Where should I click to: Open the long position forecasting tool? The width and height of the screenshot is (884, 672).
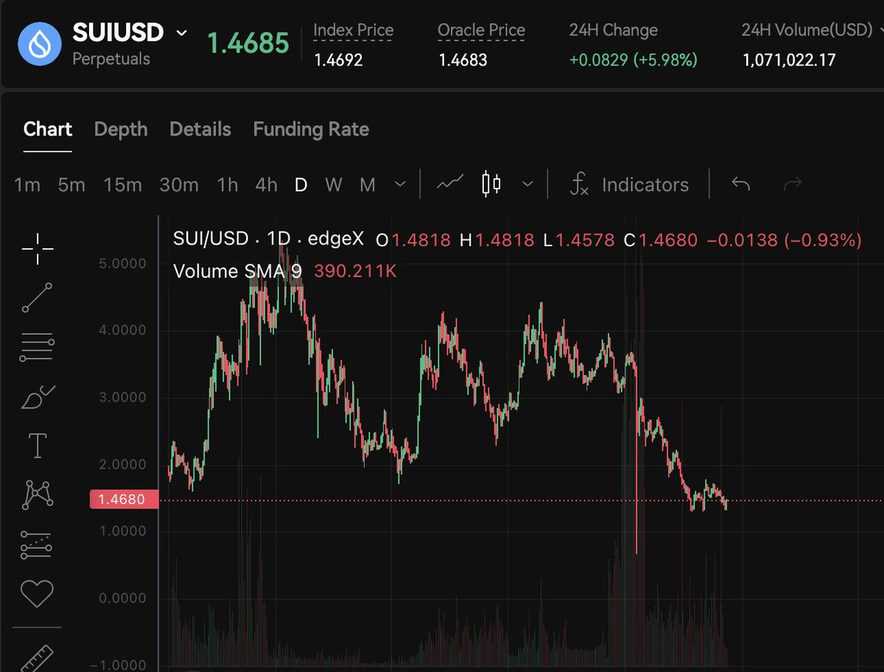[x=37, y=544]
